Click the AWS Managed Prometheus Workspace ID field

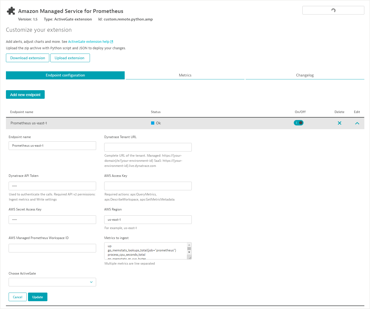(x=52, y=248)
